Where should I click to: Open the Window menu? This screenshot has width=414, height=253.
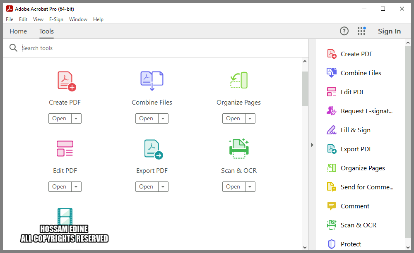pos(78,19)
